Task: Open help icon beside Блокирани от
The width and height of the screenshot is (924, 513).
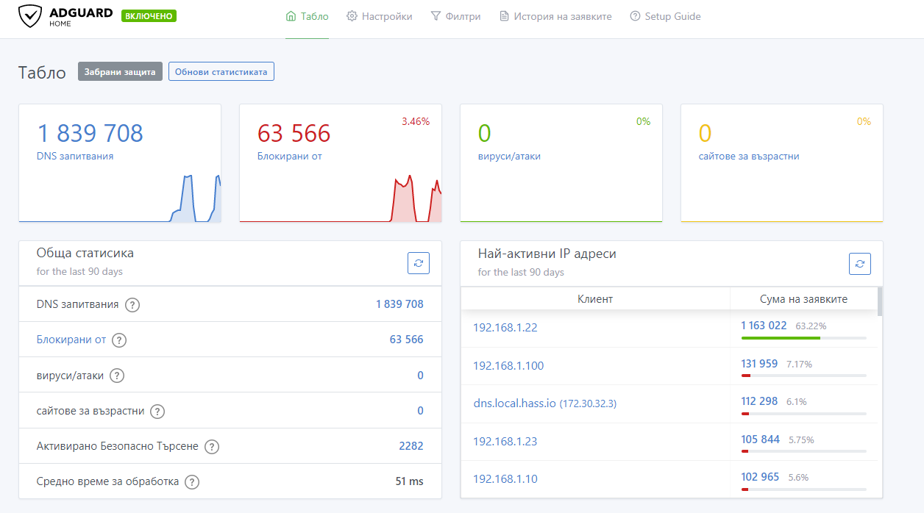Action: pyautogui.click(x=119, y=340)
